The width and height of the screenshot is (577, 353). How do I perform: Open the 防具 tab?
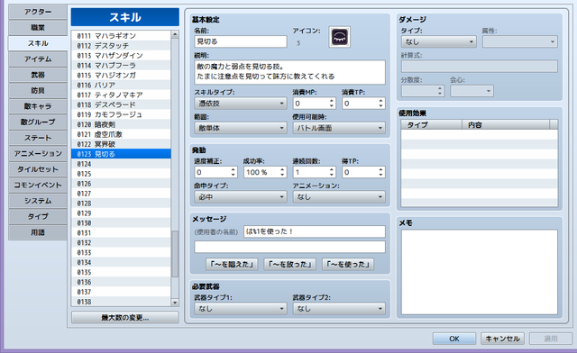pos(38,91)
